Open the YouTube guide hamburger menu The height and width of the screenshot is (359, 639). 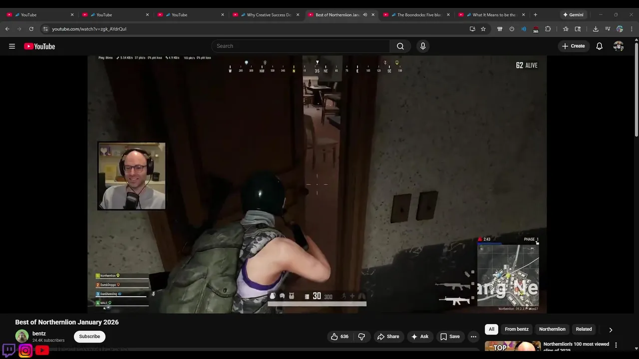[x=12, y=46]
